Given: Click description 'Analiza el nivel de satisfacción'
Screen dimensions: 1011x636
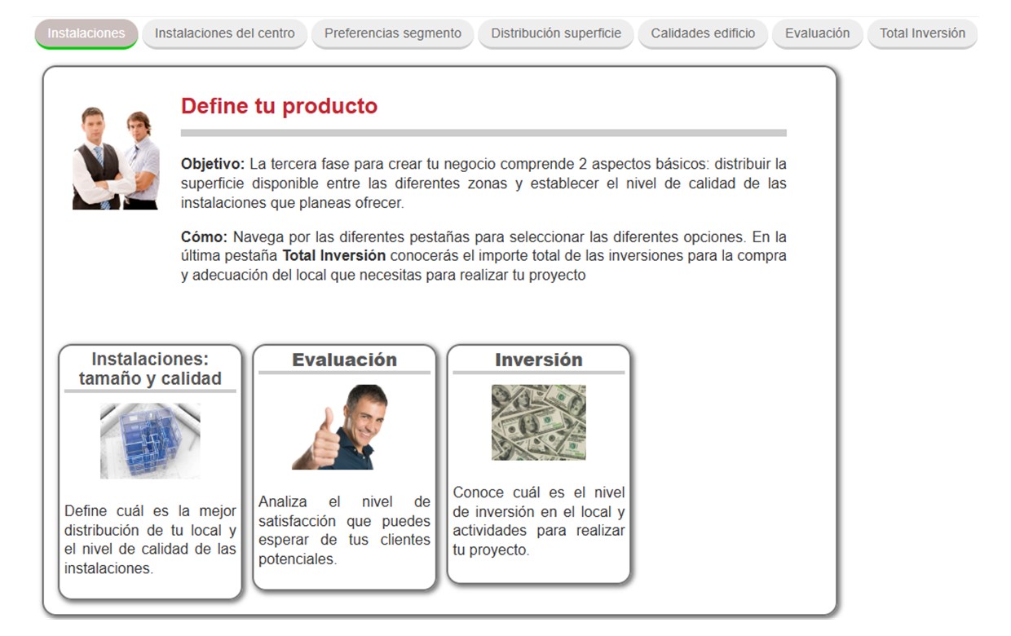Looking at the screenshot, I should tap(344, 530).
